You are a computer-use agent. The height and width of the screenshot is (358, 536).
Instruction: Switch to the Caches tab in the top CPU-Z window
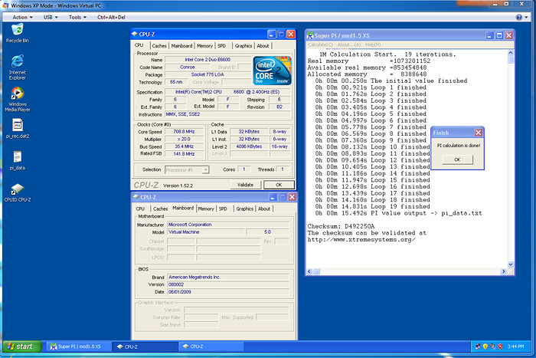coord(160,45)
